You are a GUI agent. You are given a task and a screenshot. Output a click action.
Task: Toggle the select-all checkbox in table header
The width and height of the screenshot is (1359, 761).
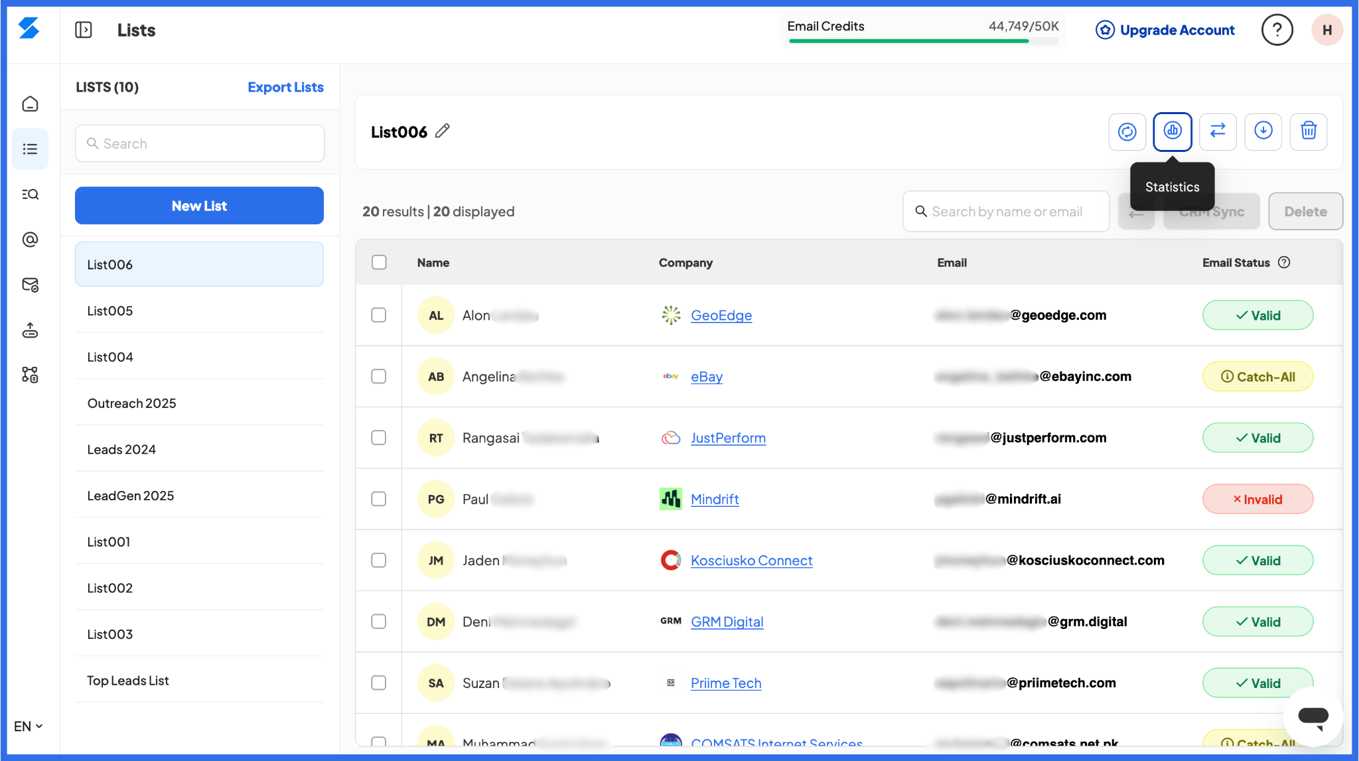[379, 262]
